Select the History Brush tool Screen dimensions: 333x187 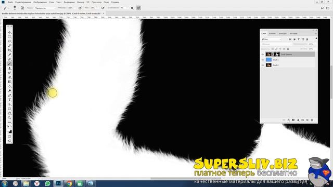[9, 73]
